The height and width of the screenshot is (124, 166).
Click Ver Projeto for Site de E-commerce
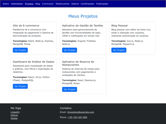pos(20,50)
